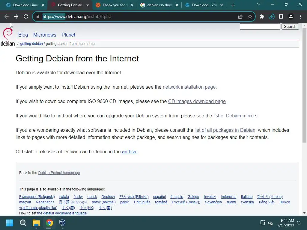Expand the tab search chevron
This screenshot has width=307, height=230.
pyautogui.click(x=259, y=4)
